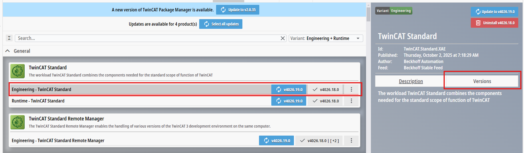Click the TwinCAT Standard green gear icon
The height and width of the screenshot is (153, 524).
17,71
